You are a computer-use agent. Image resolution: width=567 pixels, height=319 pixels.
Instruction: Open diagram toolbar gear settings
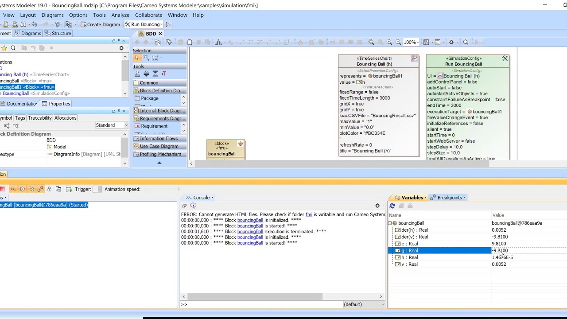[x=451, y=42]
